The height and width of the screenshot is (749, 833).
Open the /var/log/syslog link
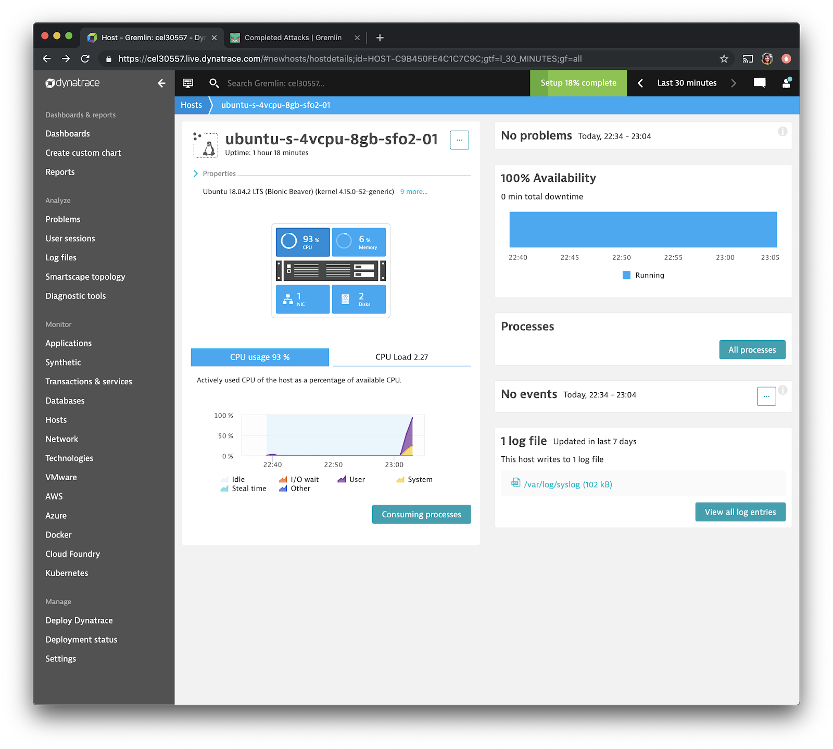click(568, 484)
